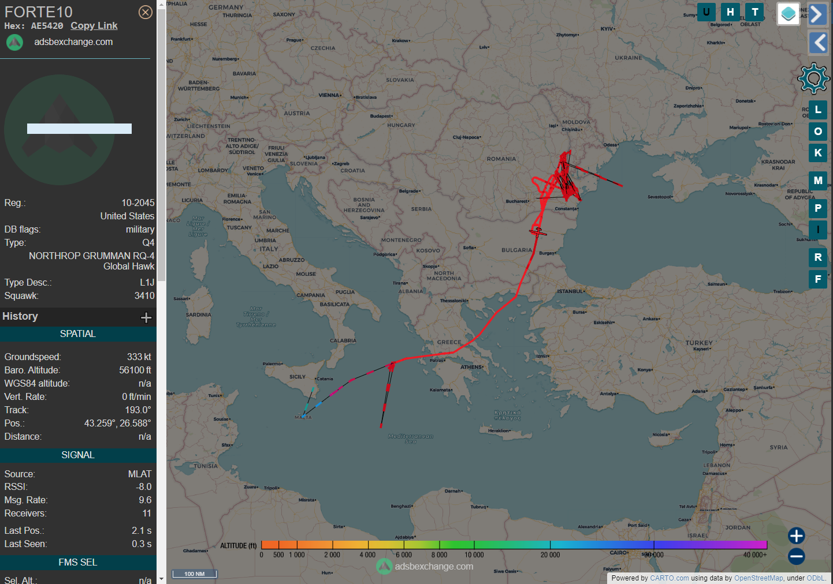This screenshot has height=584, width=833.
Task: Open the map layers selector icon
Action: [x=788, y=14]
